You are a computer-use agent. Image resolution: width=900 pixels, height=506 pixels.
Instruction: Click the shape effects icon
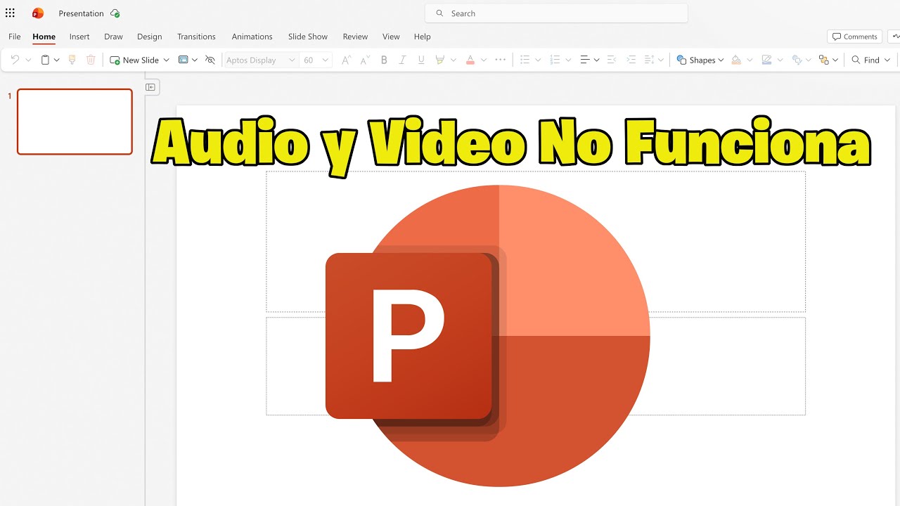pos(797,60)
